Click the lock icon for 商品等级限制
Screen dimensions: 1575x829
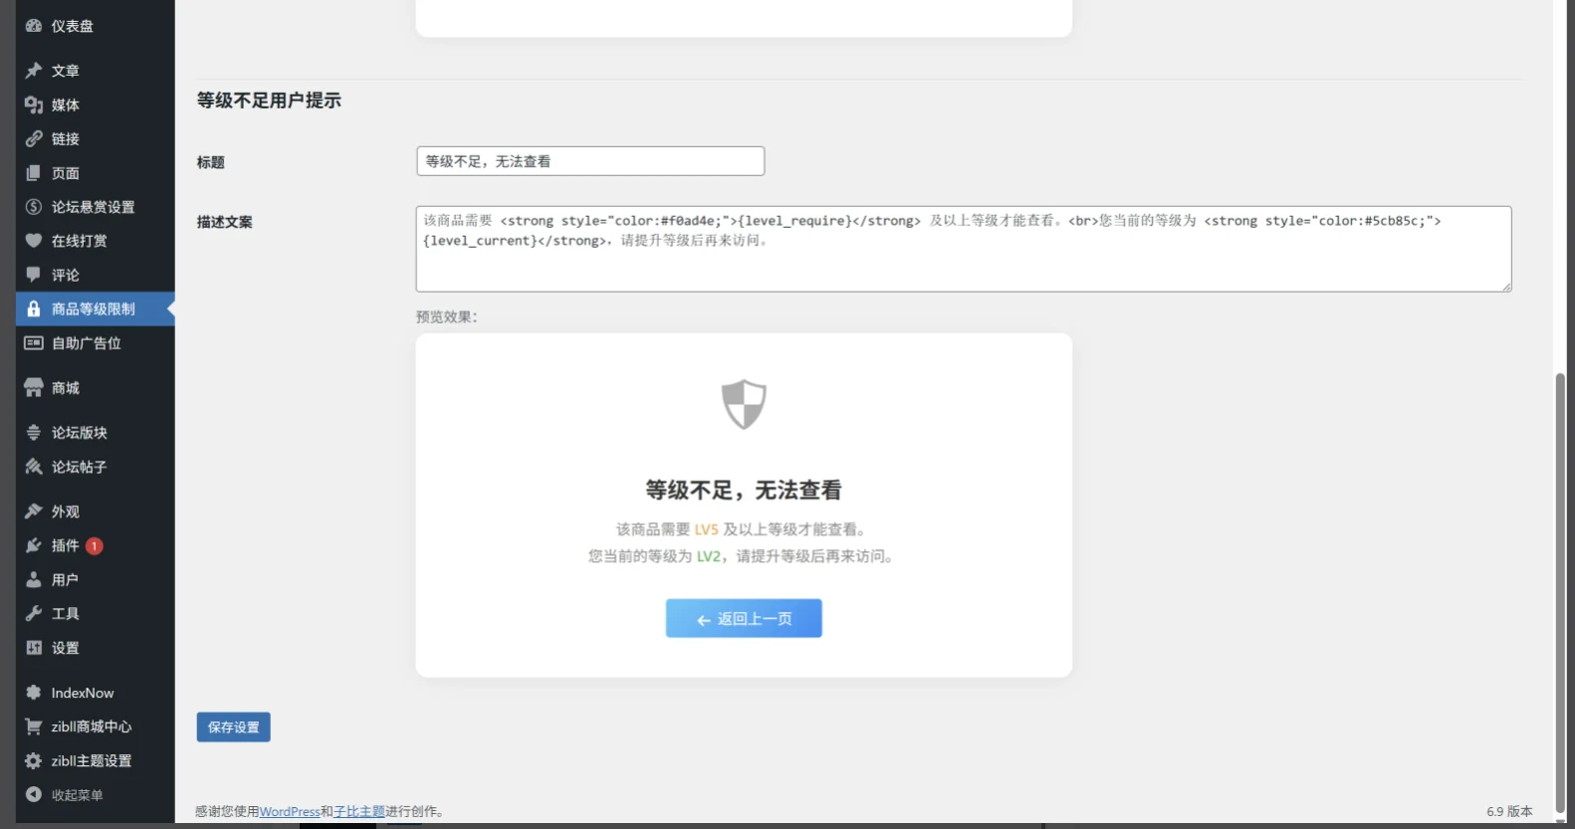pyautogui.click(x=33, y=309)
